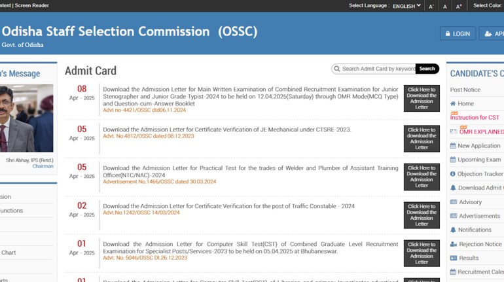Click the New Application calendar icon

tap(453, 146)
